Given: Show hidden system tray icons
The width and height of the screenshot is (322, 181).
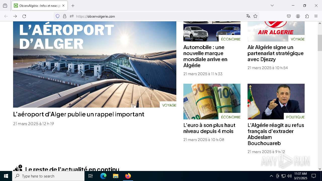Looking at the screenshot, I should (271, 176).
